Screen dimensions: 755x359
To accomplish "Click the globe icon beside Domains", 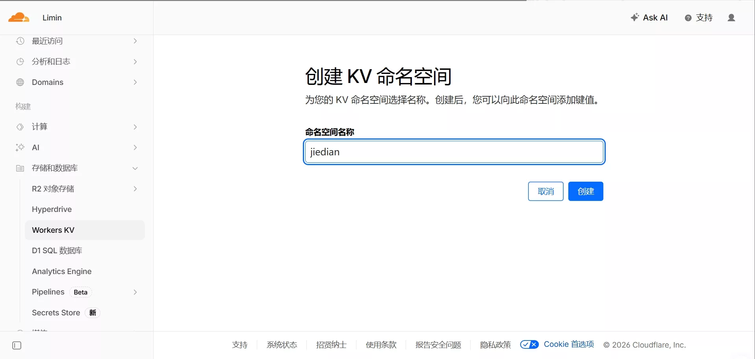I will tap(20, 82).
